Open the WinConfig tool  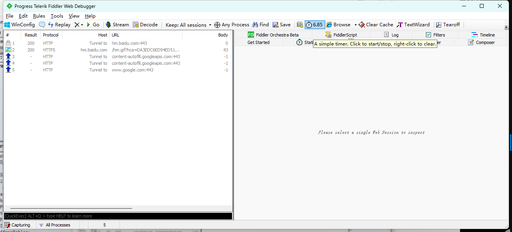[x=19, y=25]
